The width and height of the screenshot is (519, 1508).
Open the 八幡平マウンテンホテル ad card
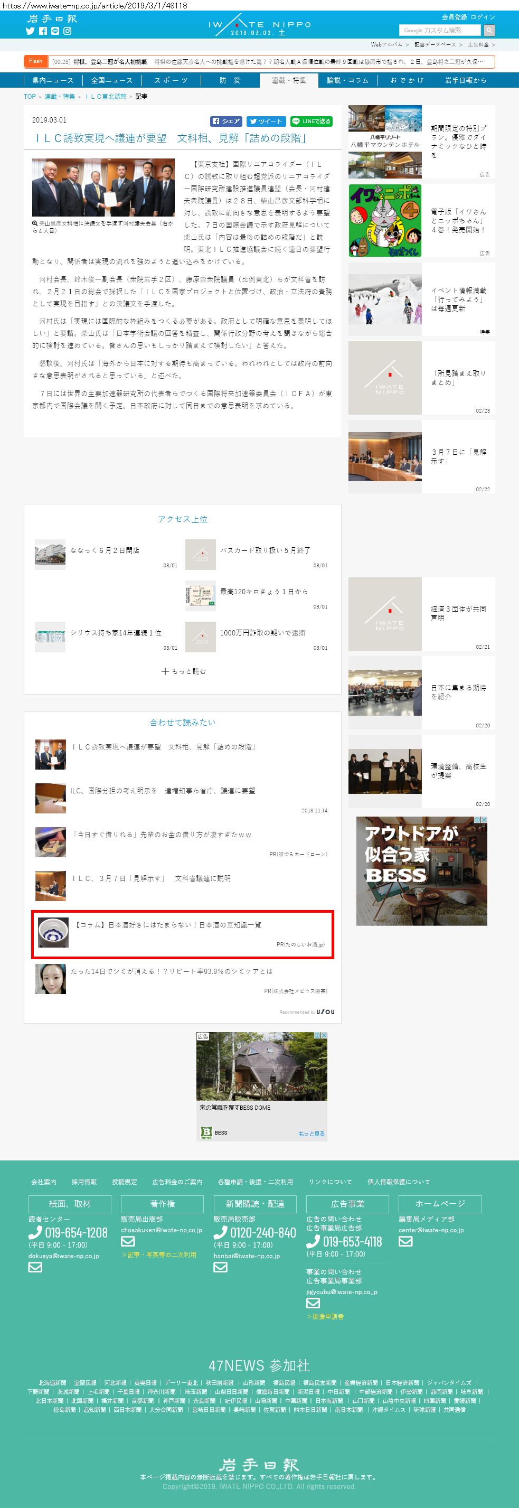point(421,142)
